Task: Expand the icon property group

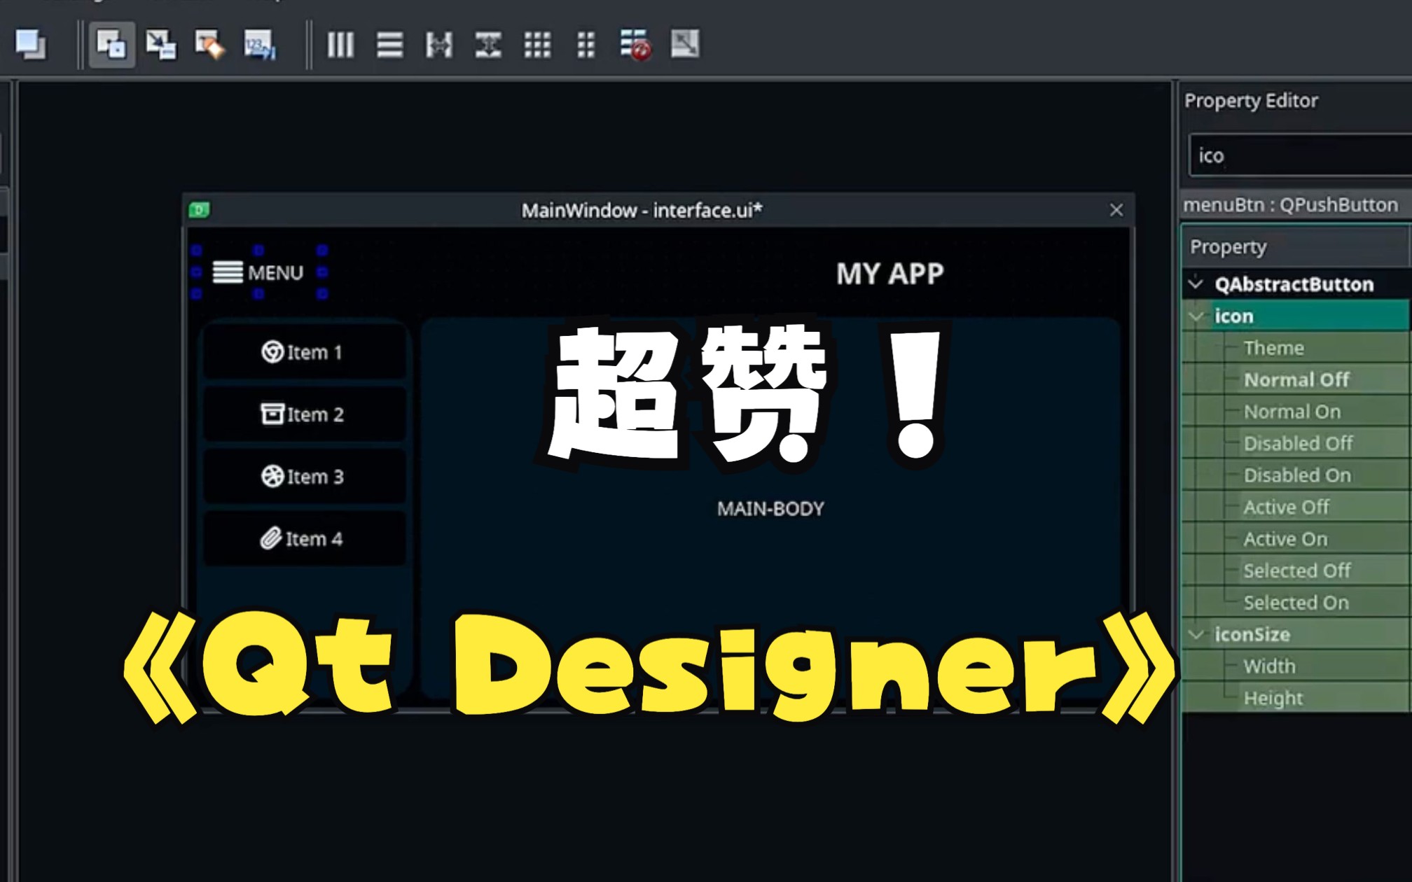Action: pos(1200,316)
